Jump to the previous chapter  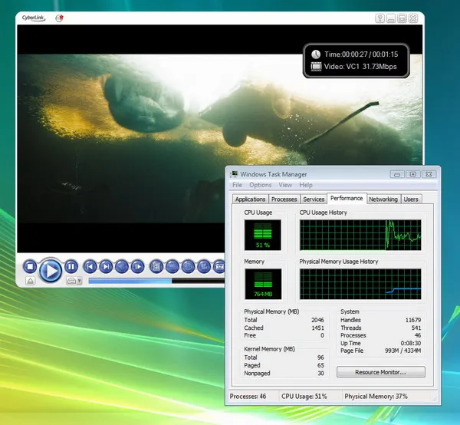click(90, 267)
